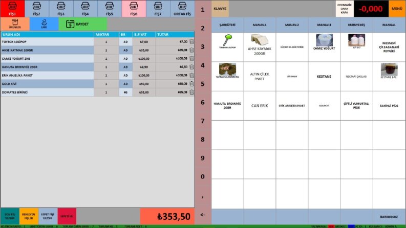Add CAMIZ YOĞURT product tile
Screen dimensions: 406x228
(324, 47)
